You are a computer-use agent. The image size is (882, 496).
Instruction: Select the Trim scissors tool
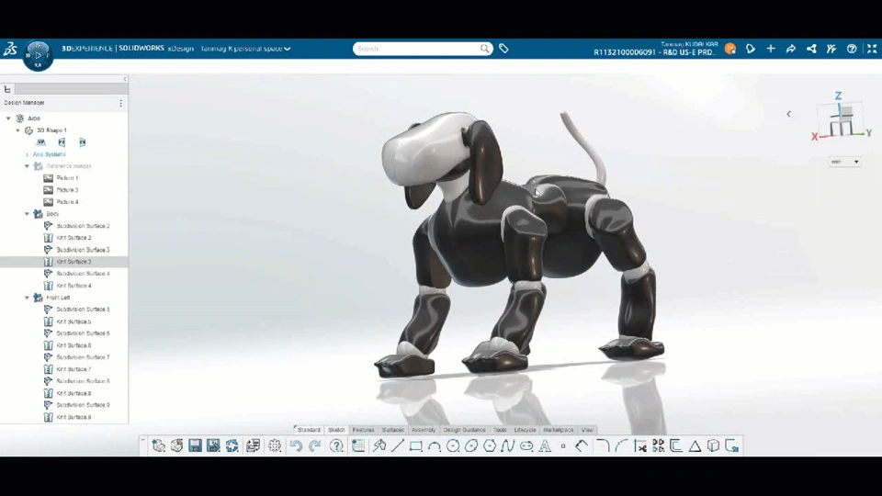click(x=639, y=446)
